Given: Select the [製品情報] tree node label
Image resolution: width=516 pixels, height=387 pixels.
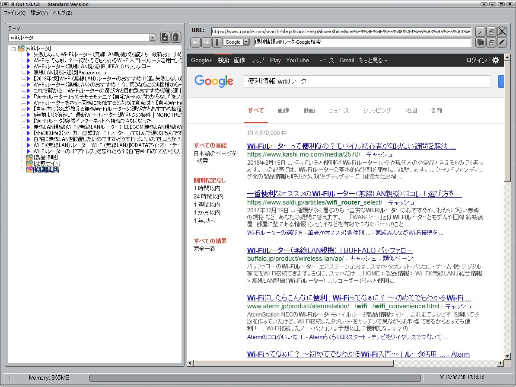Looking at the screenshot, I should point(46,157).
